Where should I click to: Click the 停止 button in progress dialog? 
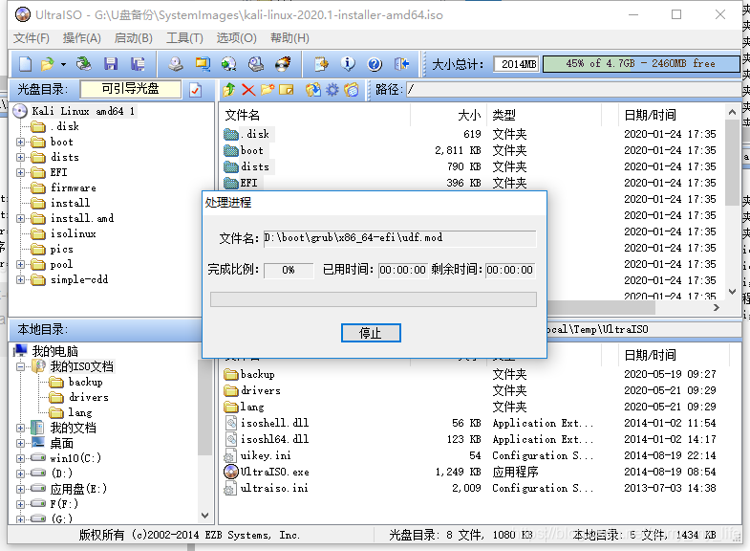371,333
